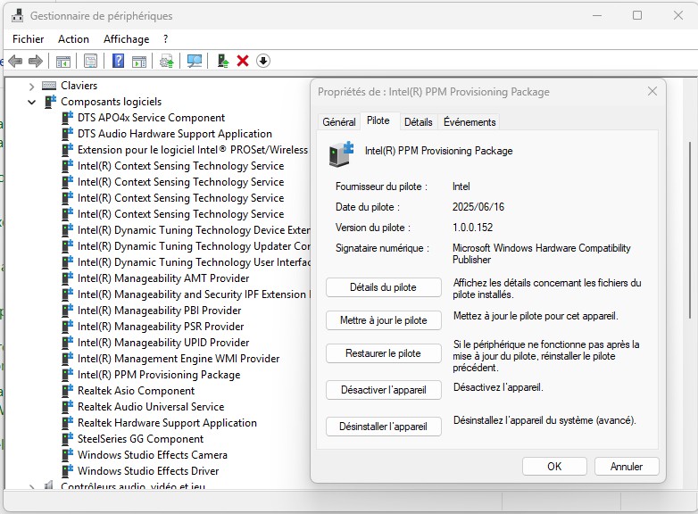698x514 pixels.
Task: Collapse the Composants logiciels category
Action: click(32, 102)
